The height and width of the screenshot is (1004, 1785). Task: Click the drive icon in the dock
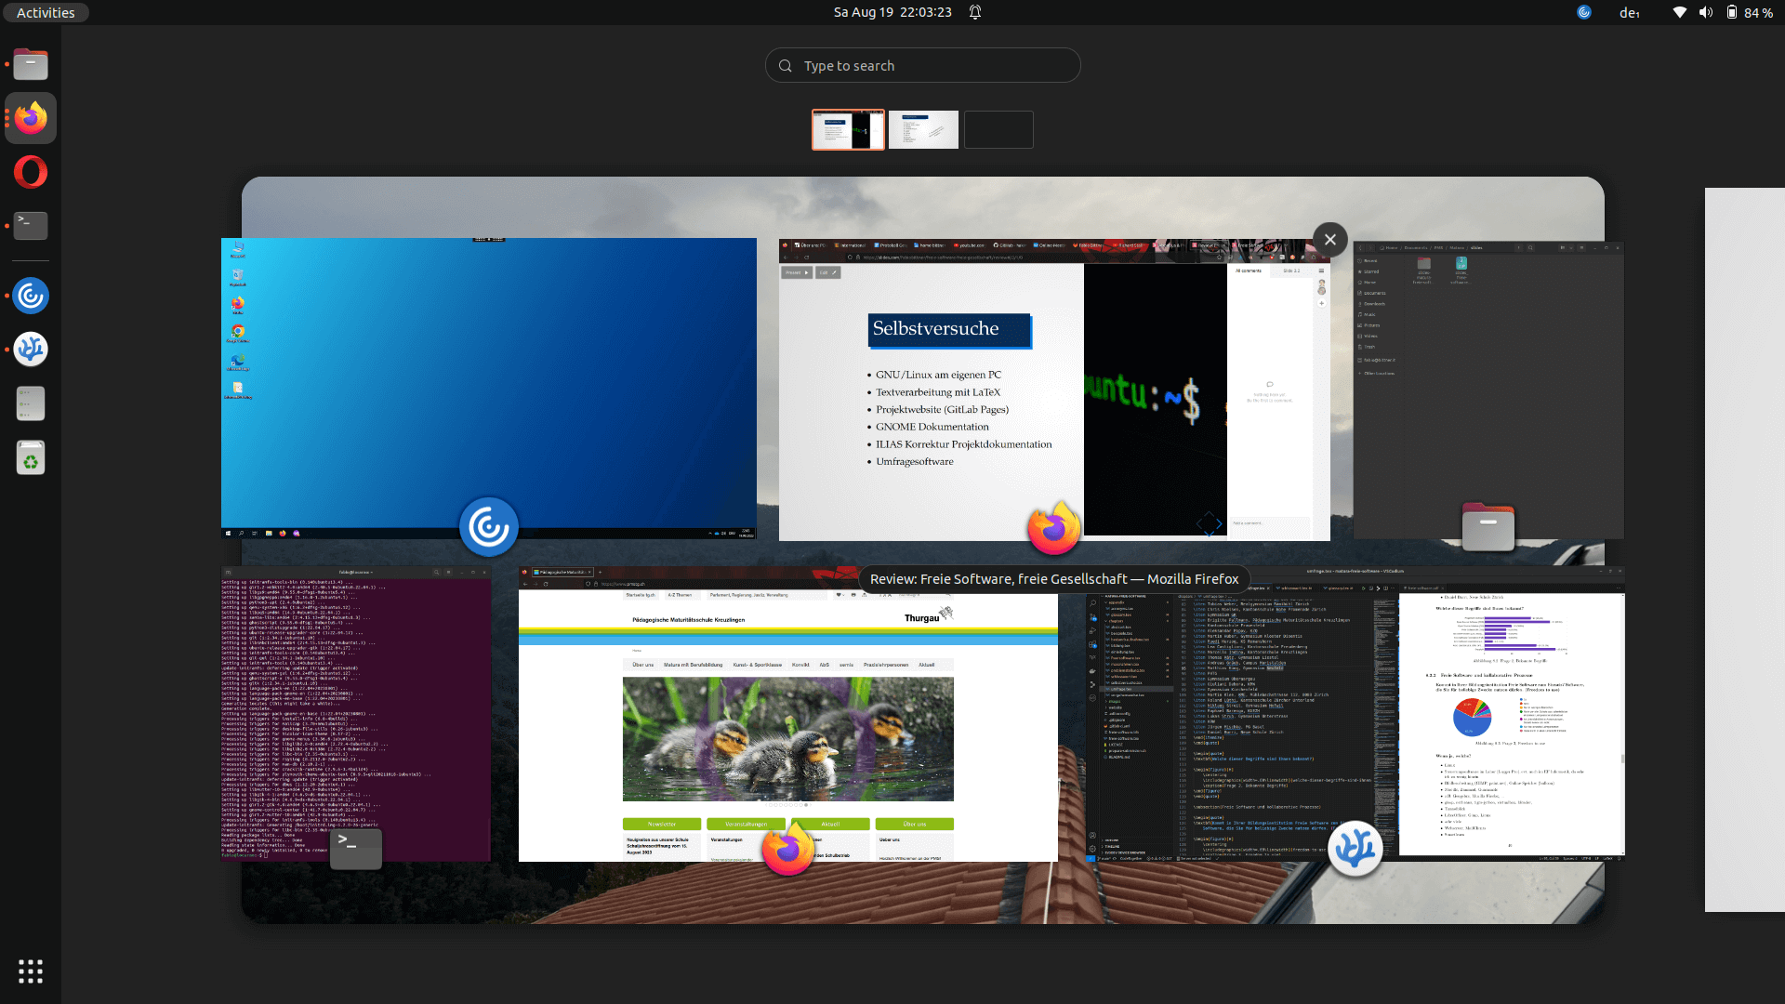point(31,403)
